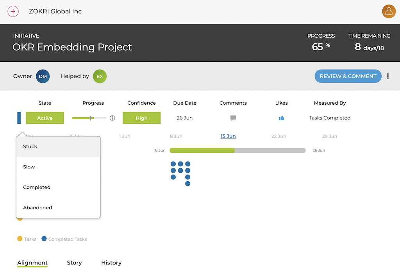Click the progress info icon
Viewport: 400px width, 275px height.
pos(112,118)
